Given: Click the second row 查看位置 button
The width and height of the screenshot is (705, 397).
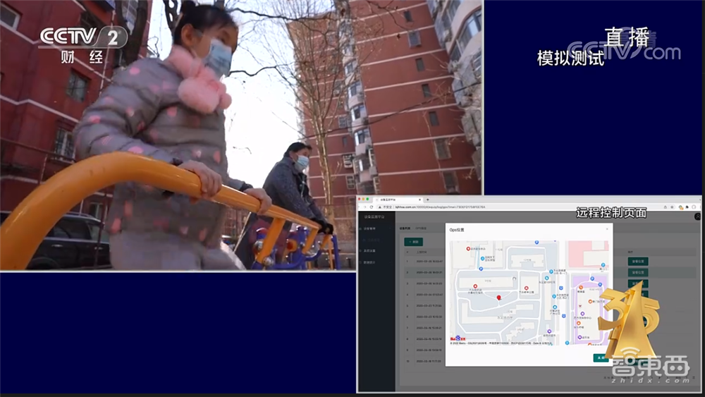Looking at the screenshot, I should 637,273.
